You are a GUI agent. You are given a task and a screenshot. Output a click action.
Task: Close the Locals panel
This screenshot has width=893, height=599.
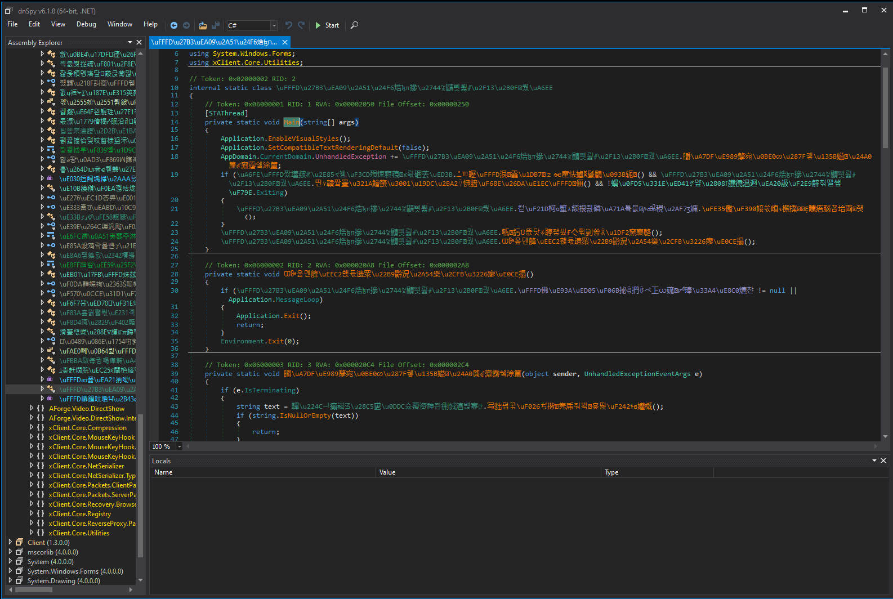(x=883, y=461)
